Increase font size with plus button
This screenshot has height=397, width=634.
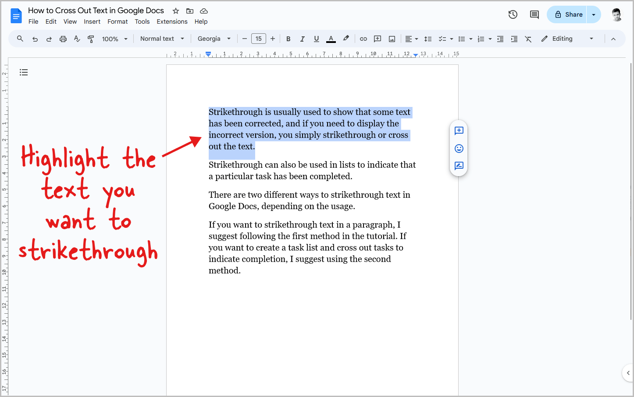coord(273,39)
